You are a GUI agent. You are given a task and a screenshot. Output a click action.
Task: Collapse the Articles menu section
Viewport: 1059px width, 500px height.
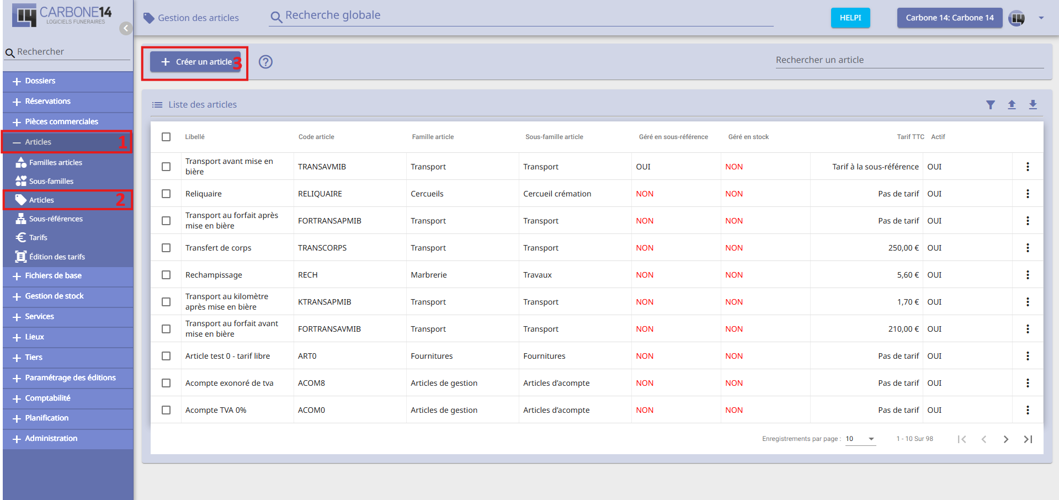pyautogui.click(x=67, y=142)
